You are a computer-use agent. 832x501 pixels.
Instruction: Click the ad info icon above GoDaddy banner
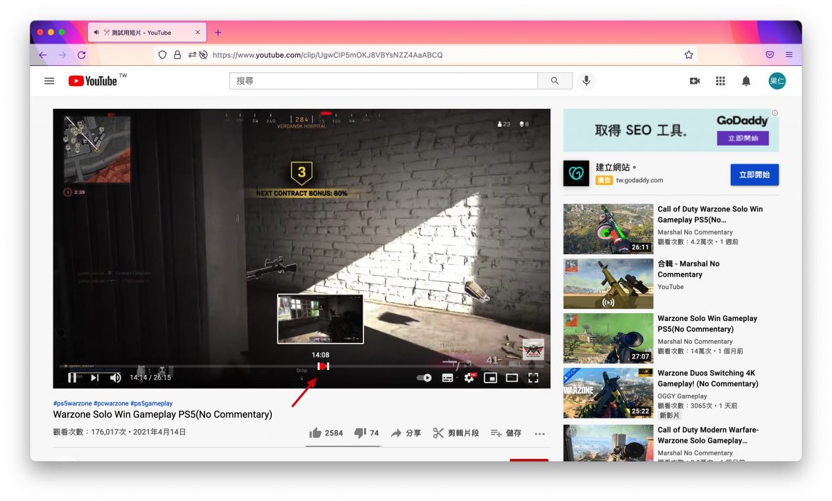click(x=774, y=113)
